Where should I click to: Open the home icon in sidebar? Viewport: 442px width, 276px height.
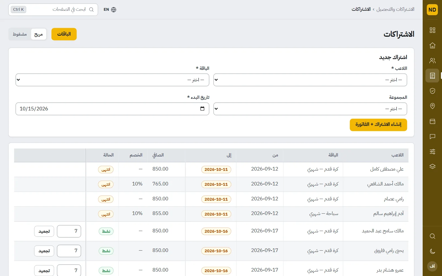[432, 46]
